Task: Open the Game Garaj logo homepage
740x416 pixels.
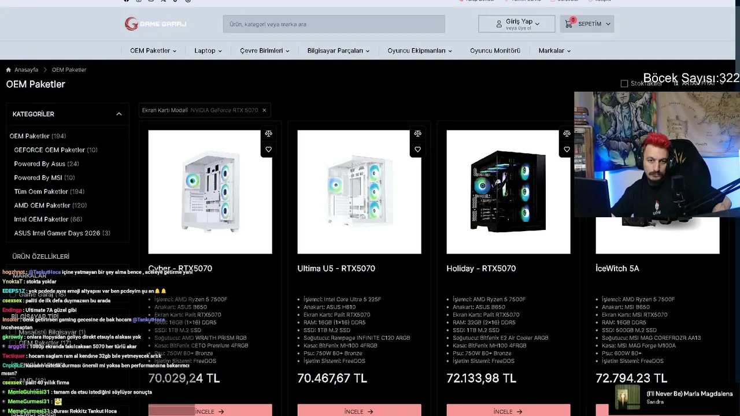Action: pos(156,24)
